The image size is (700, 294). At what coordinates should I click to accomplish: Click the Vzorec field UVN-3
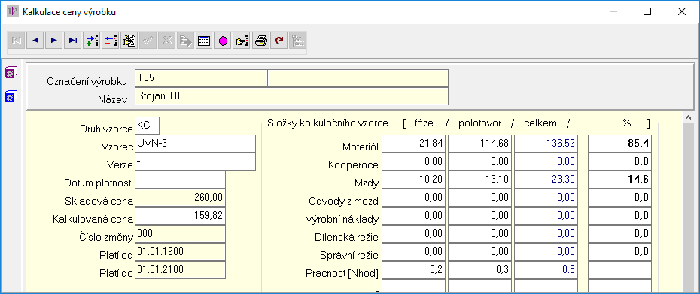[x=195, y=144]
